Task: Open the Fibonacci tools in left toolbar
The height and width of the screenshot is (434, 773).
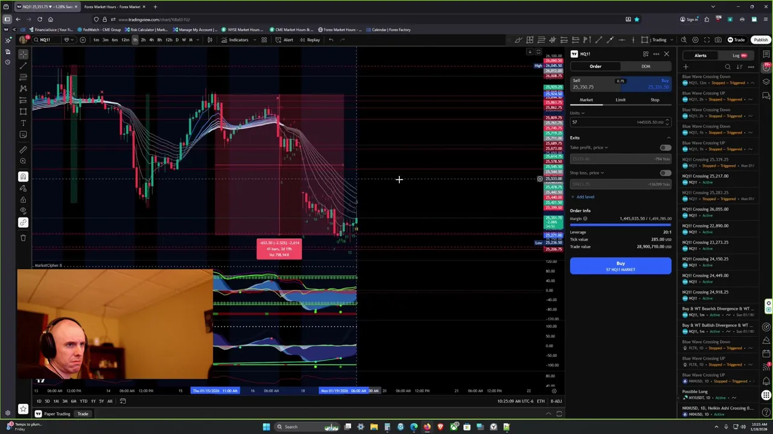Action: click(x=23, y=77)
